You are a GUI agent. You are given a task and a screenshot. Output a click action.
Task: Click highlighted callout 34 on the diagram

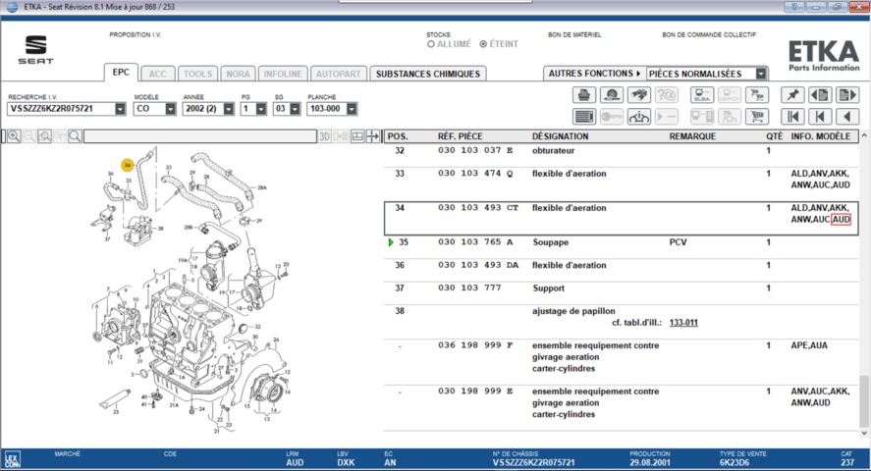point(128,165)
